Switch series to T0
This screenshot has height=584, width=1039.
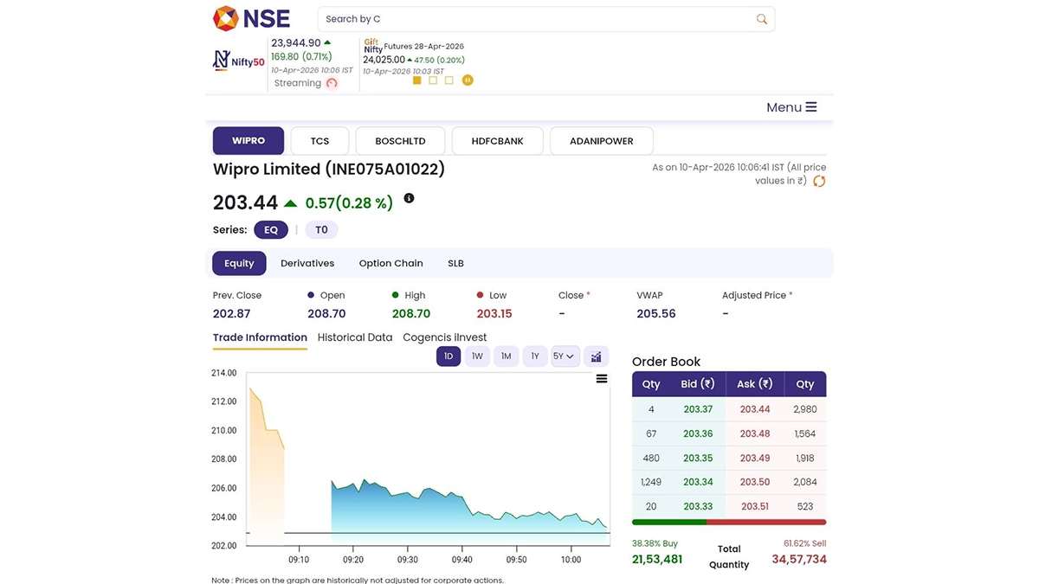coord(321,230)
